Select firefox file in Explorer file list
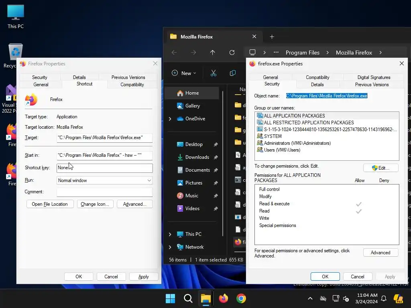Screen dimensions: 411x308 tap(240, 242)
